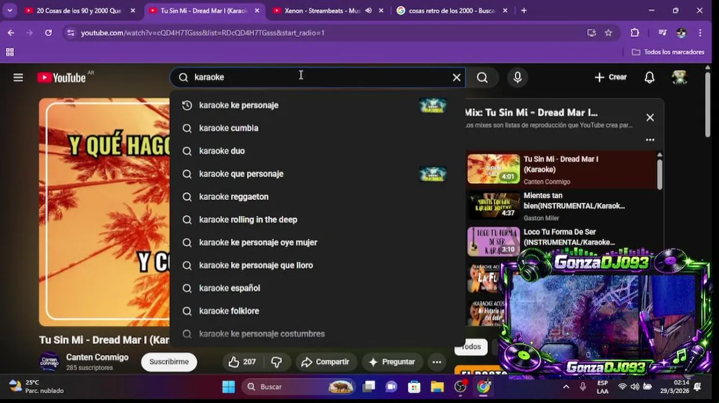Click the magnifier search submit button
This screenshot has height=403, width=719.
482,77
